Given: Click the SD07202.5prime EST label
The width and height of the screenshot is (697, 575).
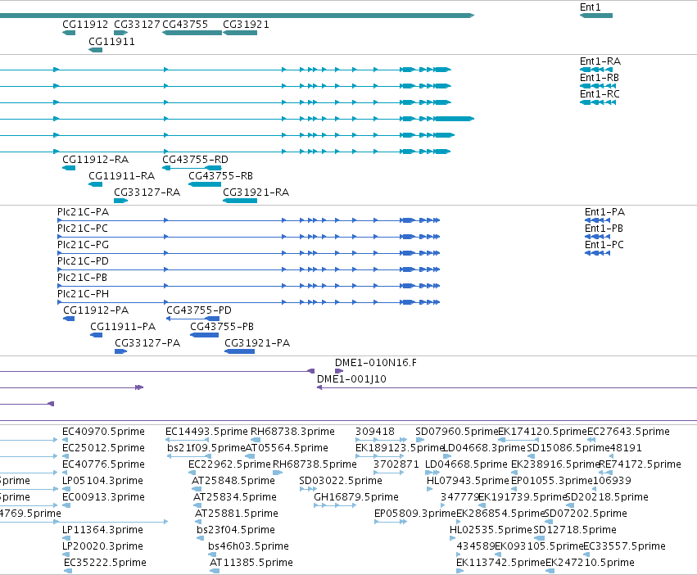Looking at the screenshot, I should pyautogui.click(x=586, y=514).
